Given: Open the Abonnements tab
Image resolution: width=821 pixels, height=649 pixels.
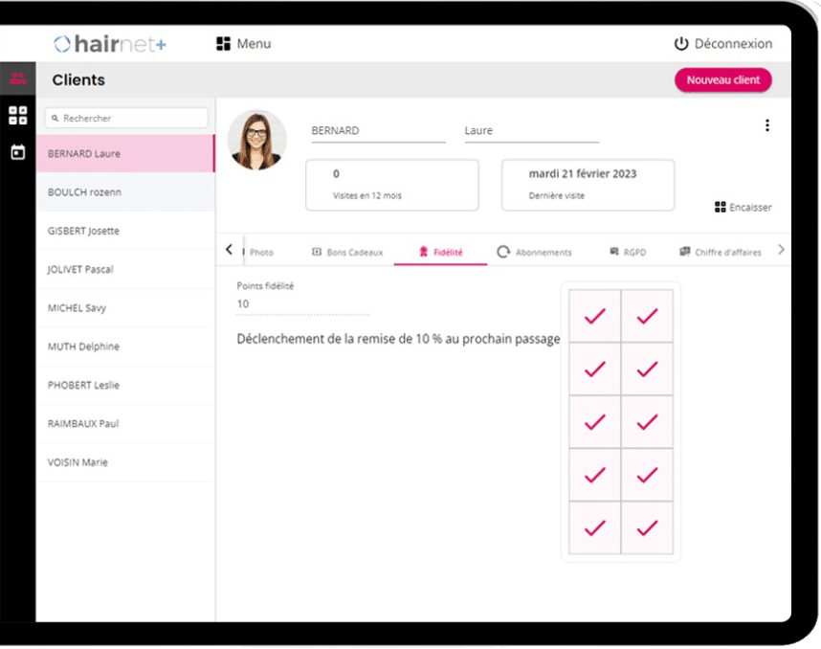Looking at the screenshot, I should (x=534, y=252).
